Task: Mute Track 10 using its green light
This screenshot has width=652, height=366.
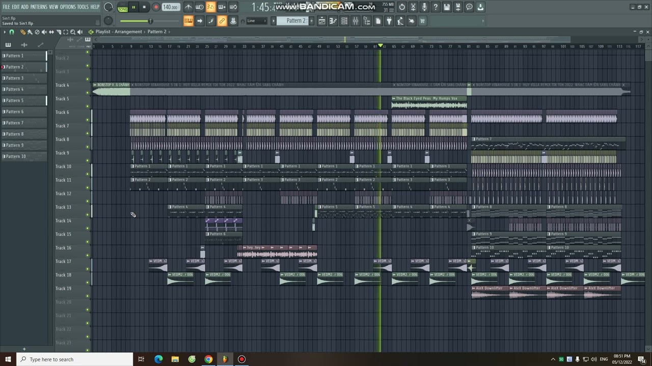Action: click(x=88, y=174)
